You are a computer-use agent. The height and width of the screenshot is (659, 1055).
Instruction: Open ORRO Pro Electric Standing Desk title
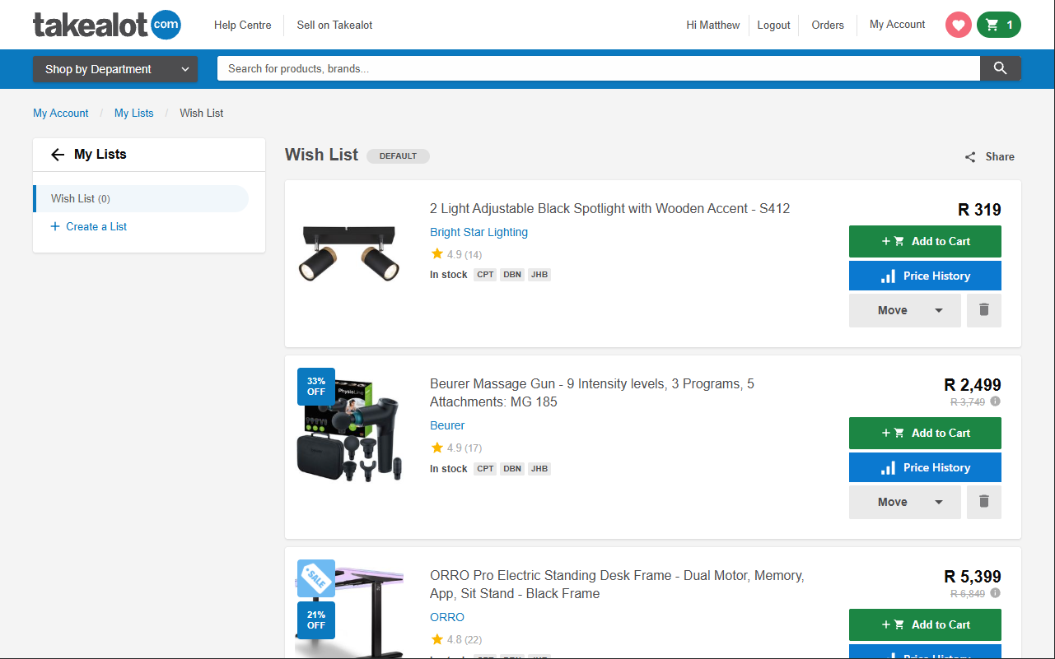[617, 584]
